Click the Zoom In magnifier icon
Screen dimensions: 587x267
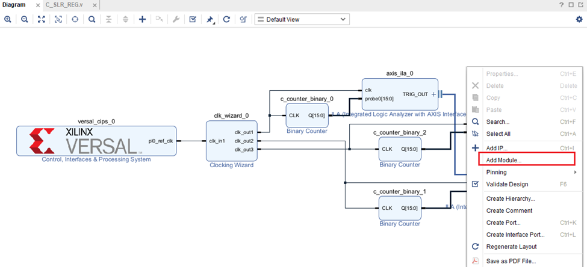click(x=8, y=19)
